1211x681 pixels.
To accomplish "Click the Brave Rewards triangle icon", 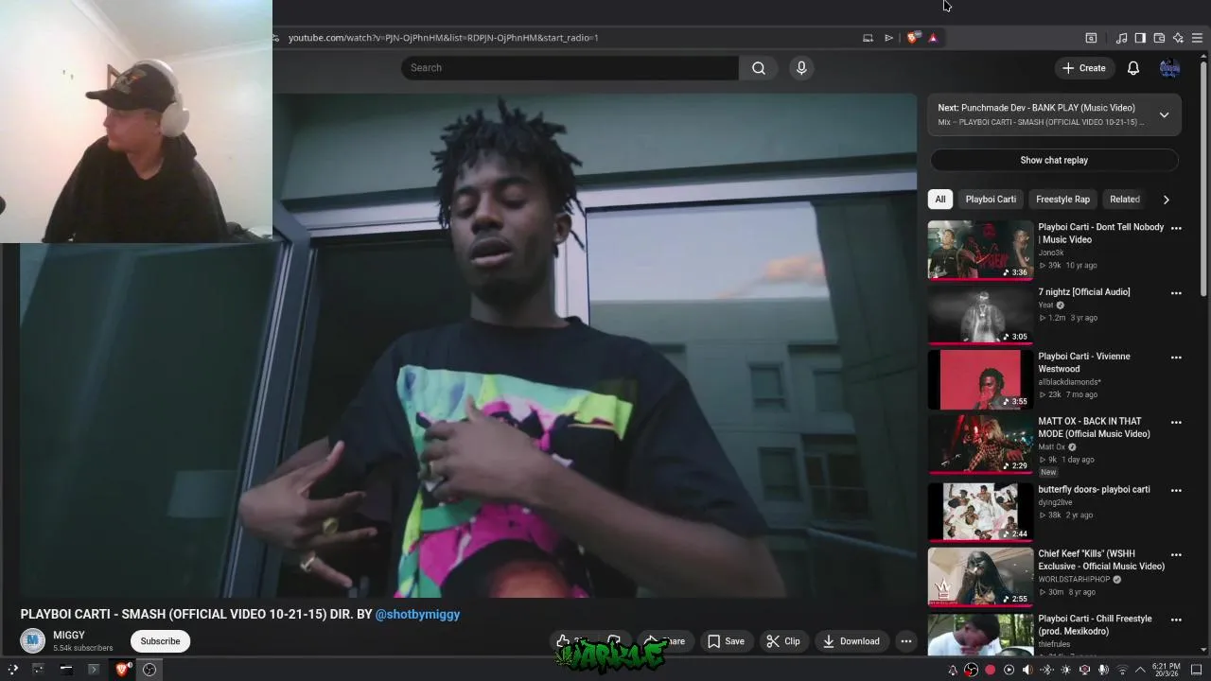I will [x=933, y=38].
